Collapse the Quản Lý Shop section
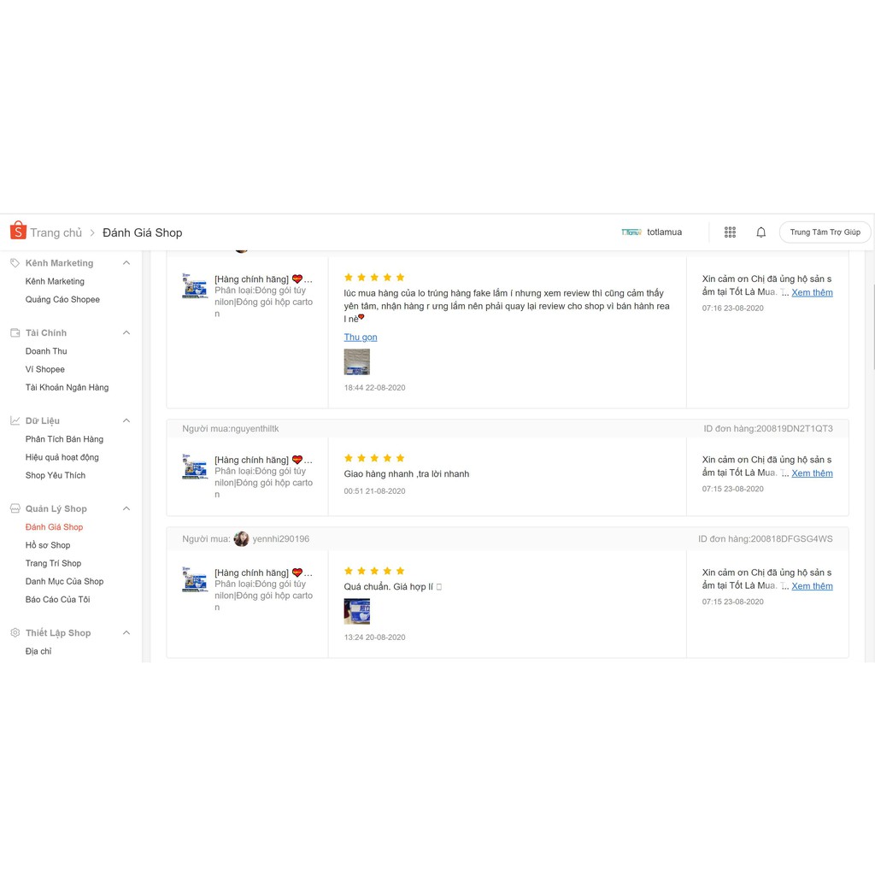 (x=126, y=508)
